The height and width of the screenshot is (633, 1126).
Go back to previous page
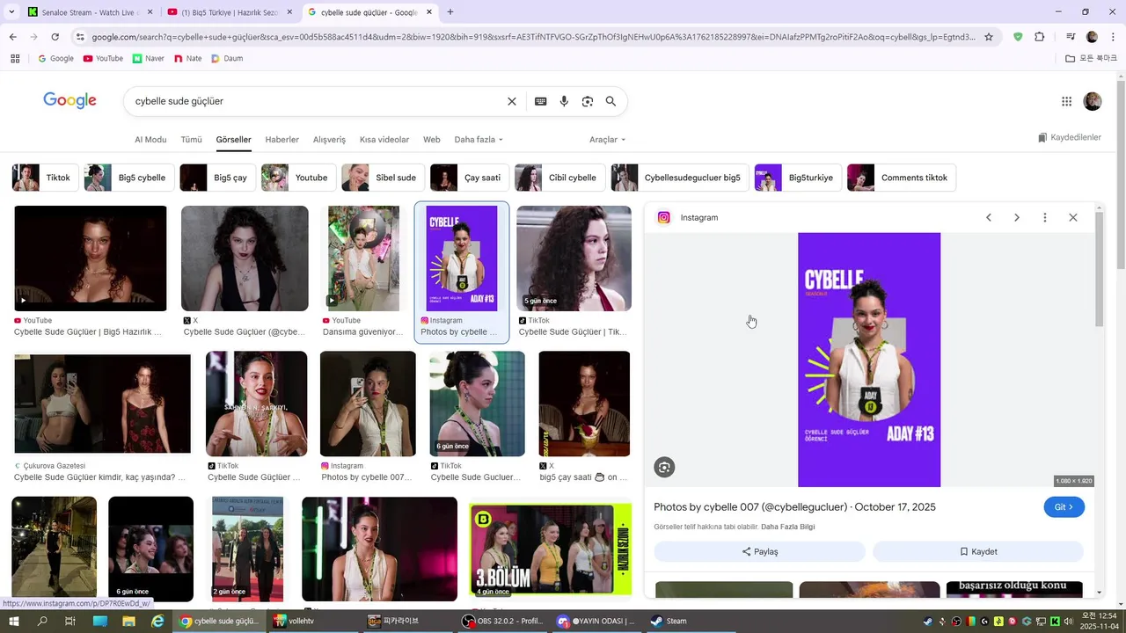coord(13,37)
